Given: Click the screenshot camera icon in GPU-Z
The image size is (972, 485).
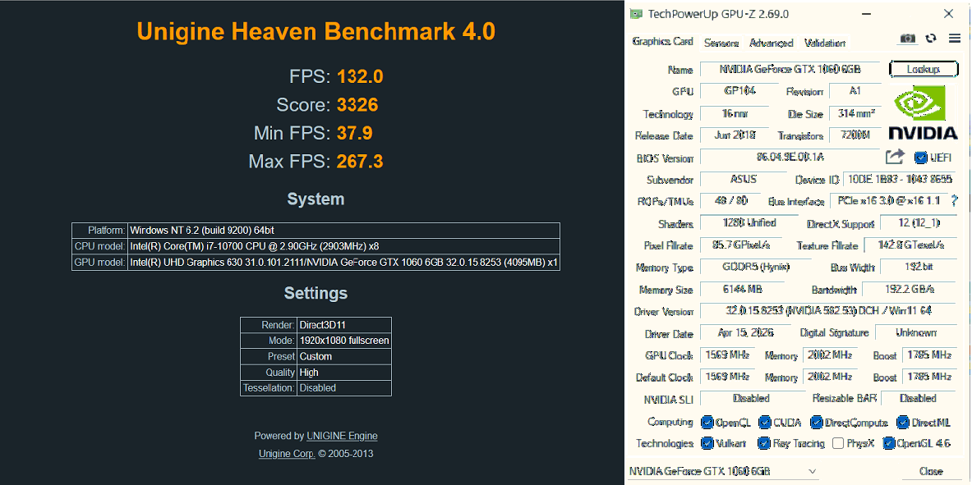Looking at the screenshot, I should tap(908, 39).
